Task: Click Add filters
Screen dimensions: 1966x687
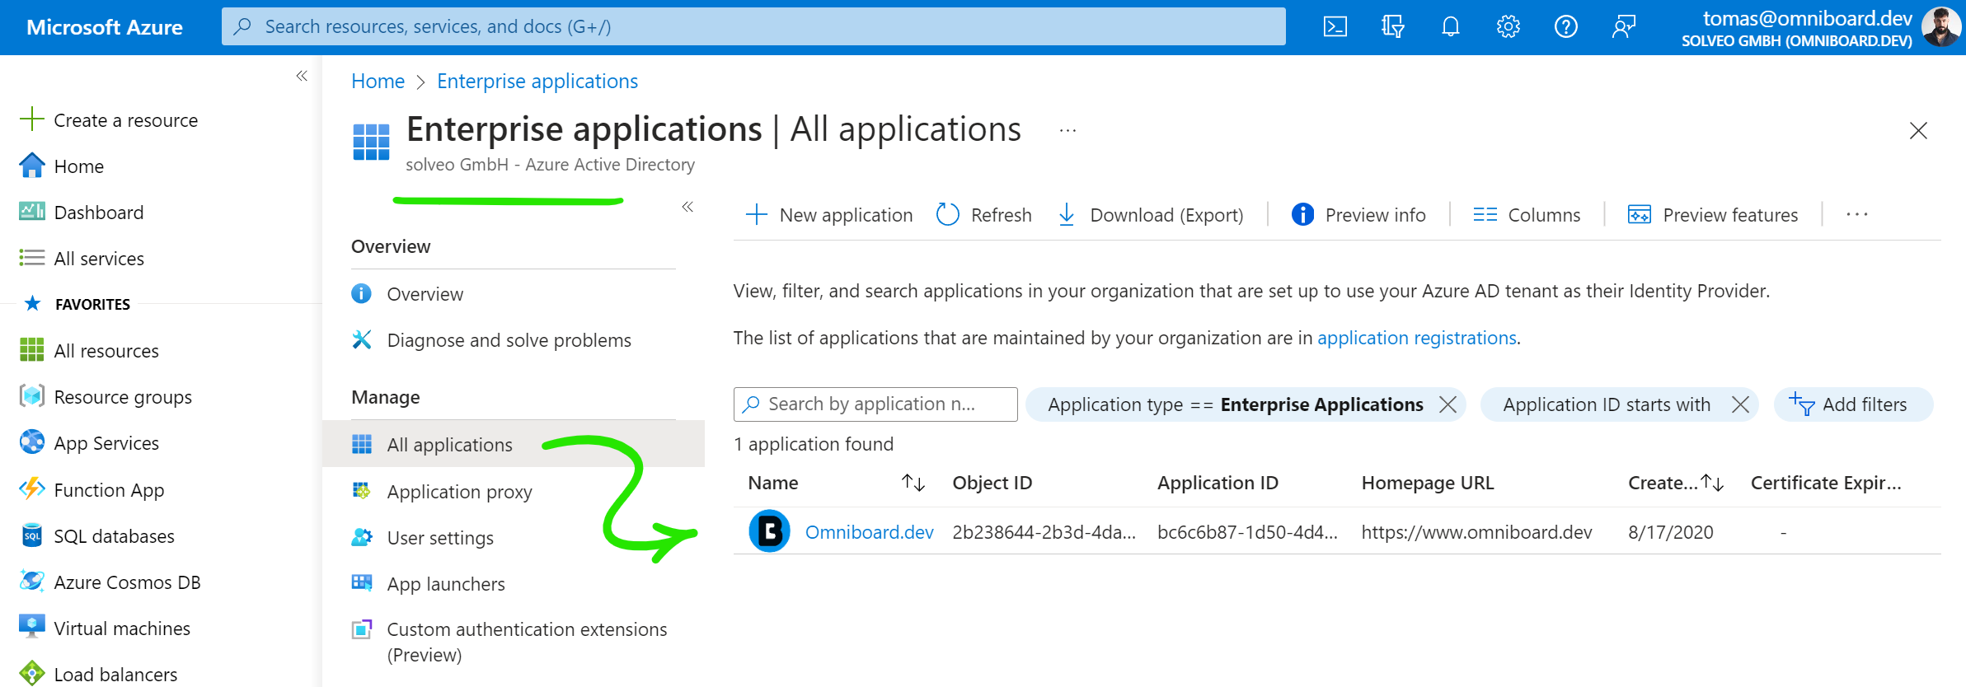Action: click(x=1853, y=404)
